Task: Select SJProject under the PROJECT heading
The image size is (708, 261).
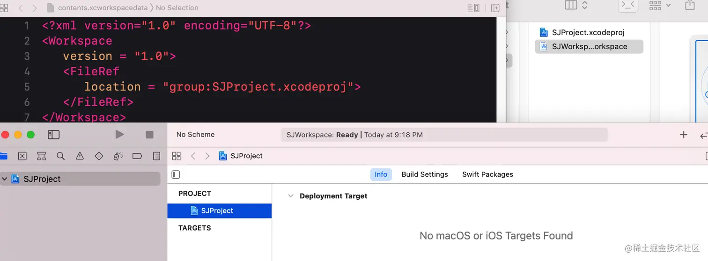Action: [x=220, y=211]
